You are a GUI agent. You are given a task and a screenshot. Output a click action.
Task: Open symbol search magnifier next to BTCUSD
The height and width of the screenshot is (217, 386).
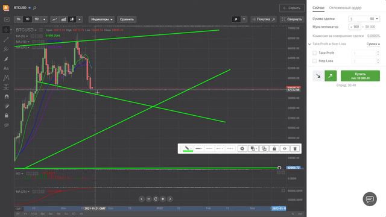click(x=35, y=8)
